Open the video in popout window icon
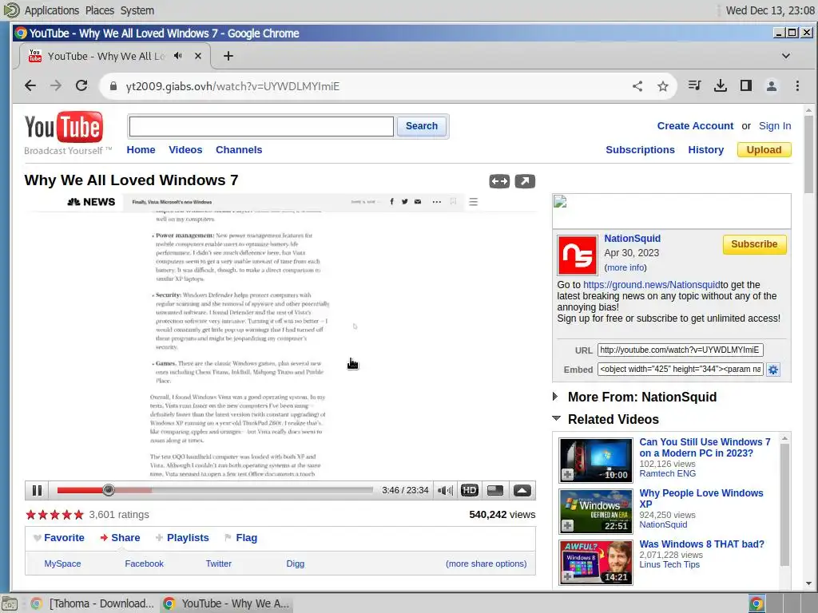 [x=525, y=181]
